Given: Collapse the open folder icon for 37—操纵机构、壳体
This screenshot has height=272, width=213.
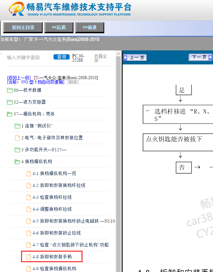Looking at the screenshot, I should pyautogui.click(x=10, y=114).
